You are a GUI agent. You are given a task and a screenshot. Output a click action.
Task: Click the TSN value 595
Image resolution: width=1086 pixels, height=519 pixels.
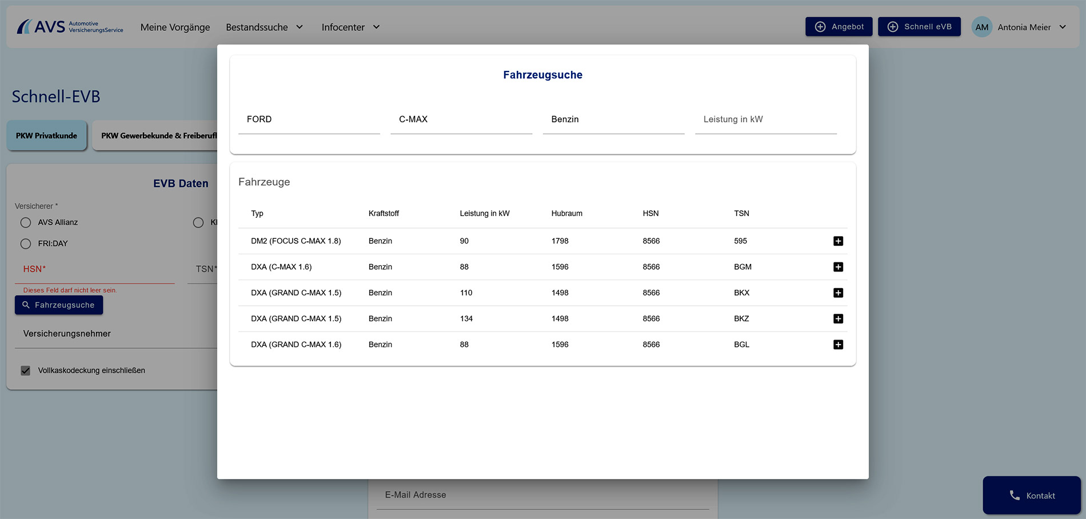(x=740, y=241)
